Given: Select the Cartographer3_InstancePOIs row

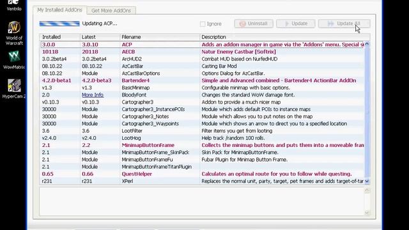Looking at the screenshot, I should point(202,109).
